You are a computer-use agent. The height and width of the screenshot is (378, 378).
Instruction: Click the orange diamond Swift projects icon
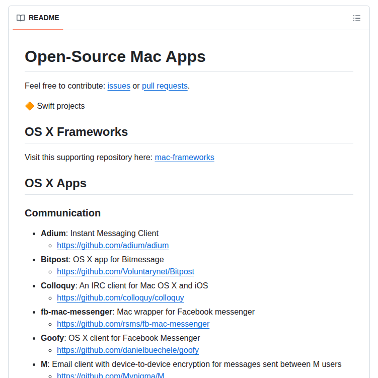pyautogui.click(x=30, y=106)
